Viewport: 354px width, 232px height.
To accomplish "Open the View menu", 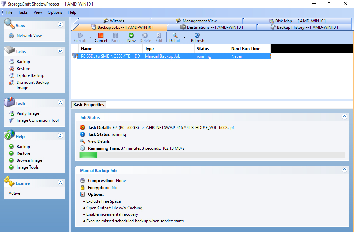I will click(38, 12).
